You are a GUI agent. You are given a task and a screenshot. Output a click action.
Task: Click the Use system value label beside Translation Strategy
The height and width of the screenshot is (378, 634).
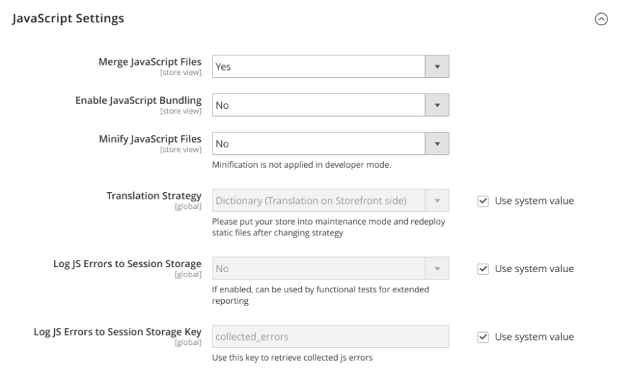(534, 201)
